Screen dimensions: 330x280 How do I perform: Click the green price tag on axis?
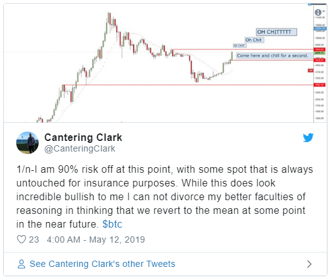coord(319,53)
